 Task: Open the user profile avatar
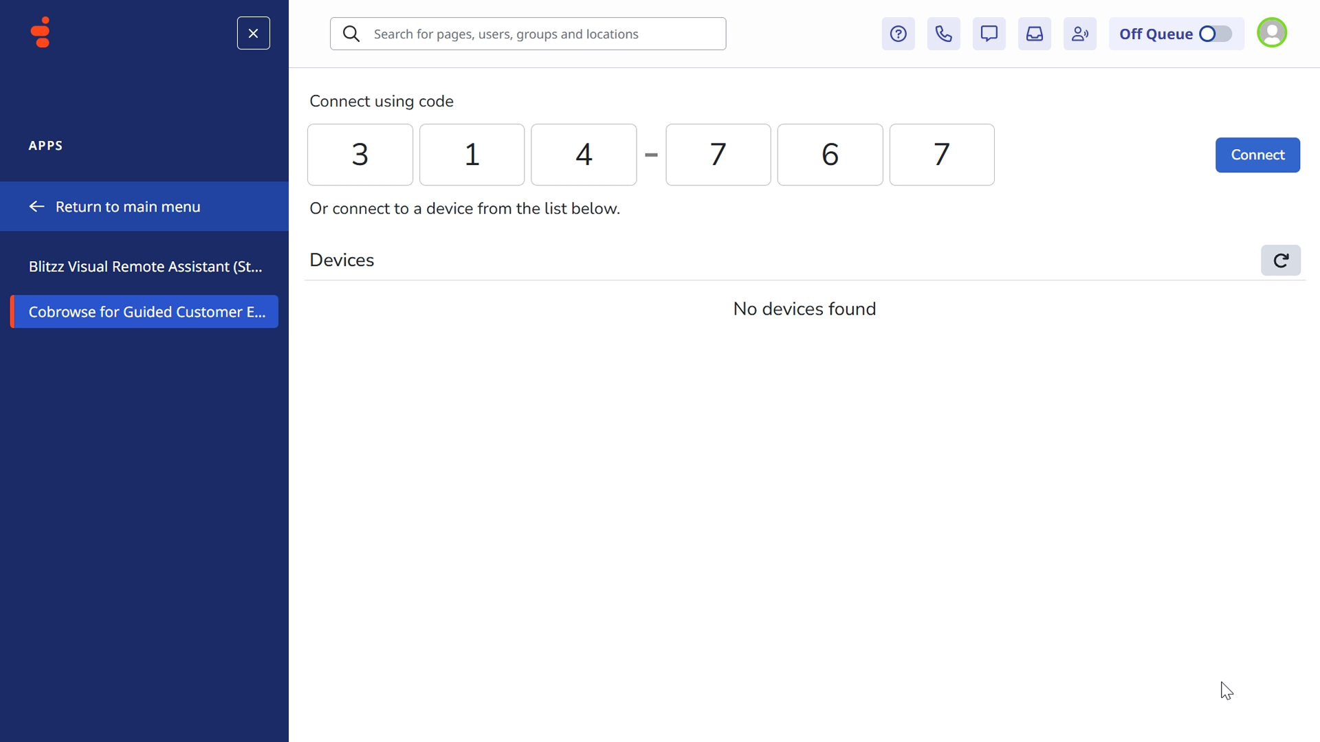(x=1271, y=33)
